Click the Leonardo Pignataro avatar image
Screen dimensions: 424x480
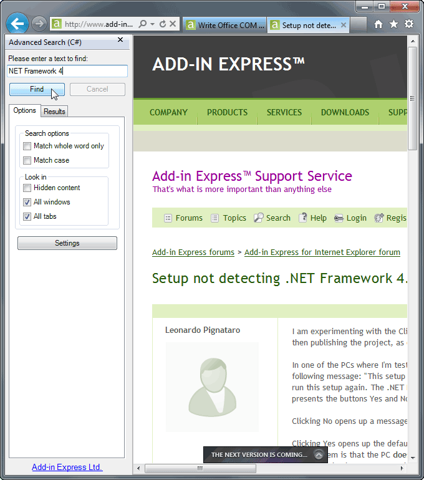coord(212,387)
